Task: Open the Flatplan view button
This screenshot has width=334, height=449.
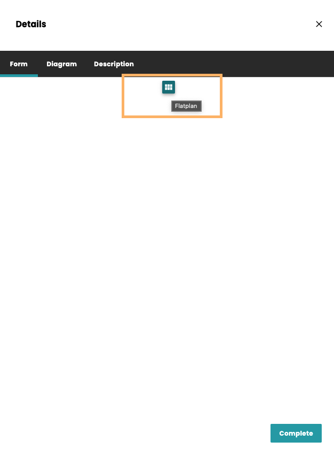Action: click(169, 87)
